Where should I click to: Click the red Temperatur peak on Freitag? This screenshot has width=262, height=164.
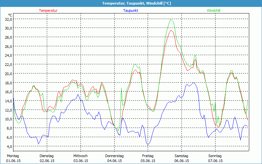[x=171, y=30]
